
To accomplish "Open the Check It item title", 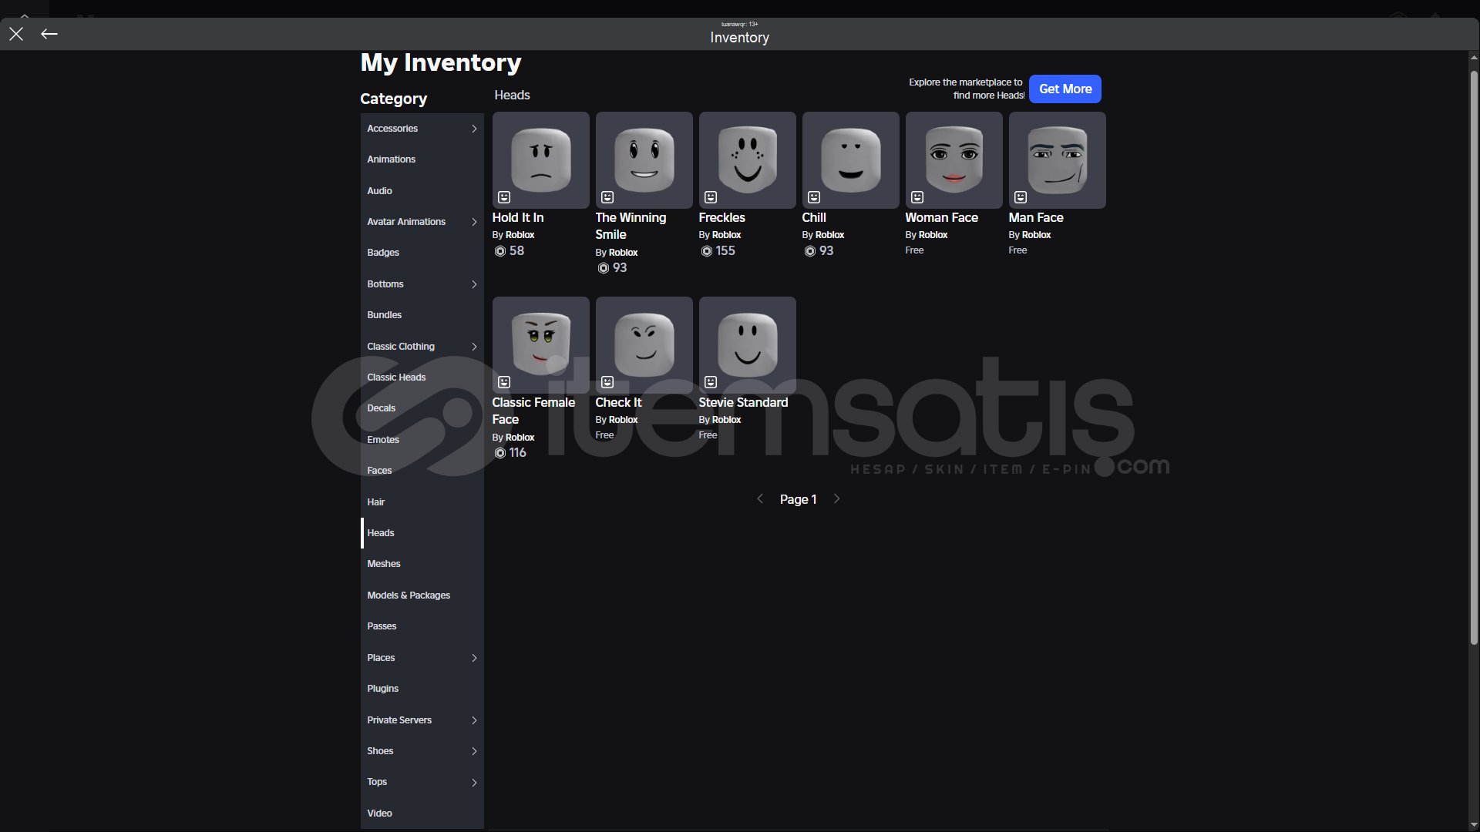I will (x=618, y=403).
